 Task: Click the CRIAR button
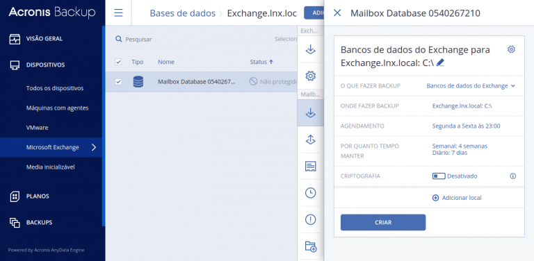[x=383, y=223]
